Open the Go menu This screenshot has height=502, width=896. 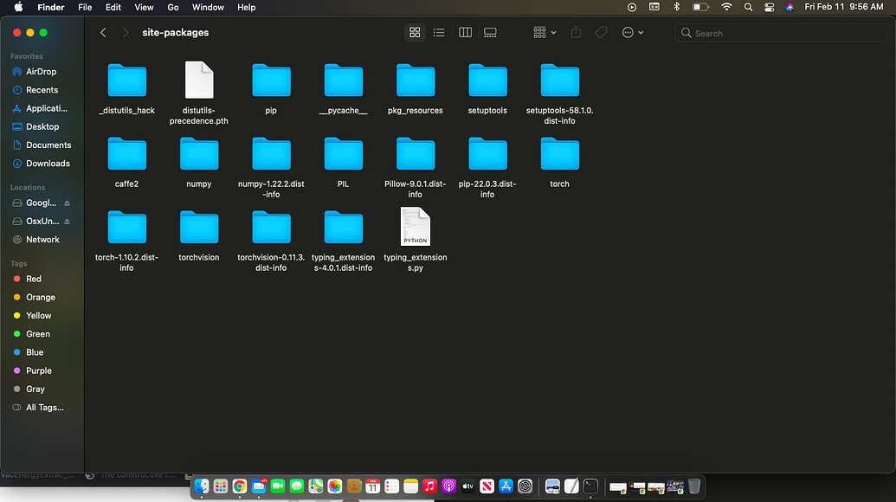tap(173, 7)
